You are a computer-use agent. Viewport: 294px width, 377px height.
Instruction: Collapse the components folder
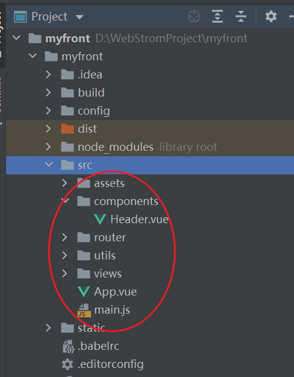click(x=65, y=200)
